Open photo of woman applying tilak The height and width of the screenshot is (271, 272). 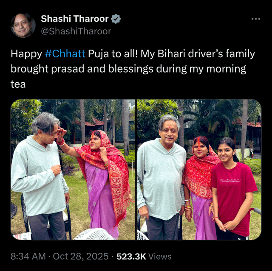coord(73,170)
